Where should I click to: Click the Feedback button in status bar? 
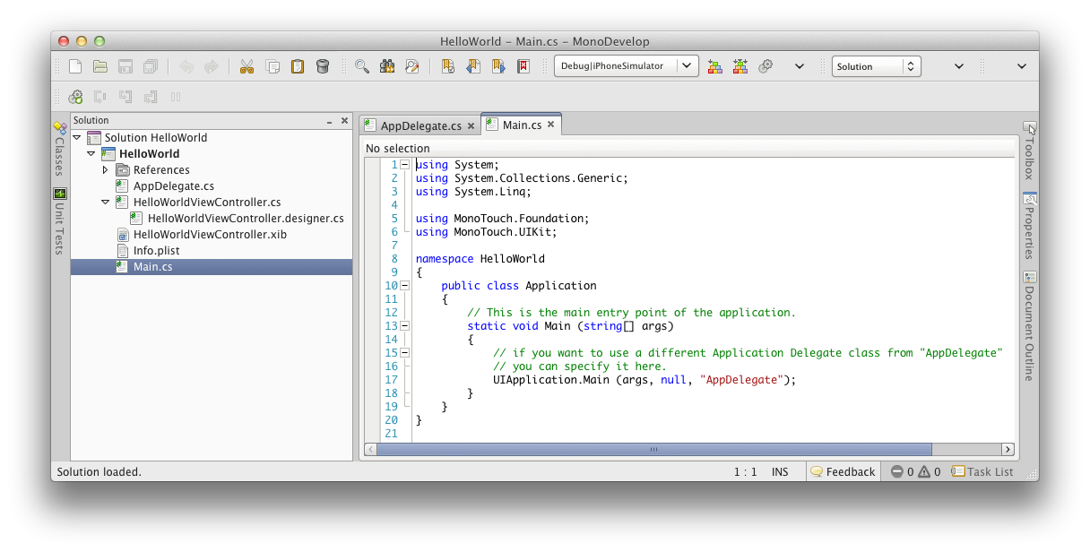(x=842, y=471)
